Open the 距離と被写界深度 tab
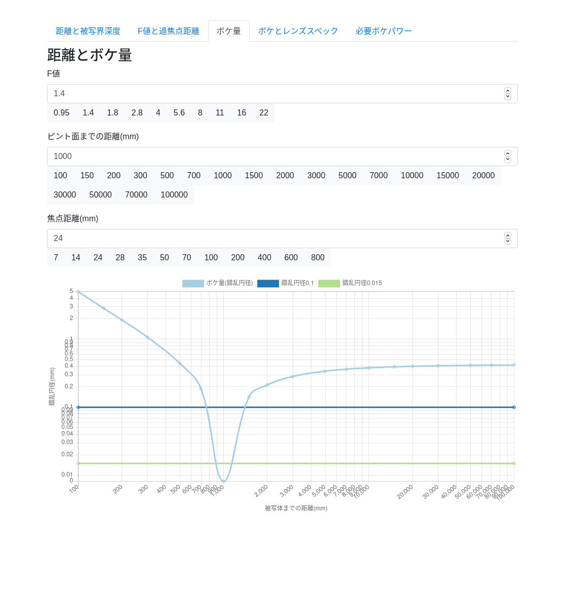565x592 pixels. tap(88, 31)
